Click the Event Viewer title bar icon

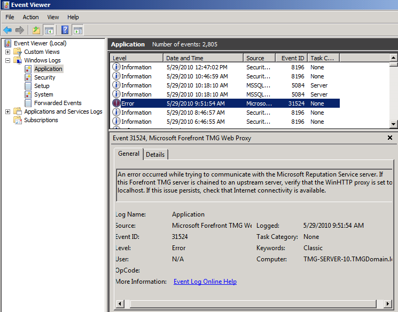pyautogui.click(x=5, y=5)
